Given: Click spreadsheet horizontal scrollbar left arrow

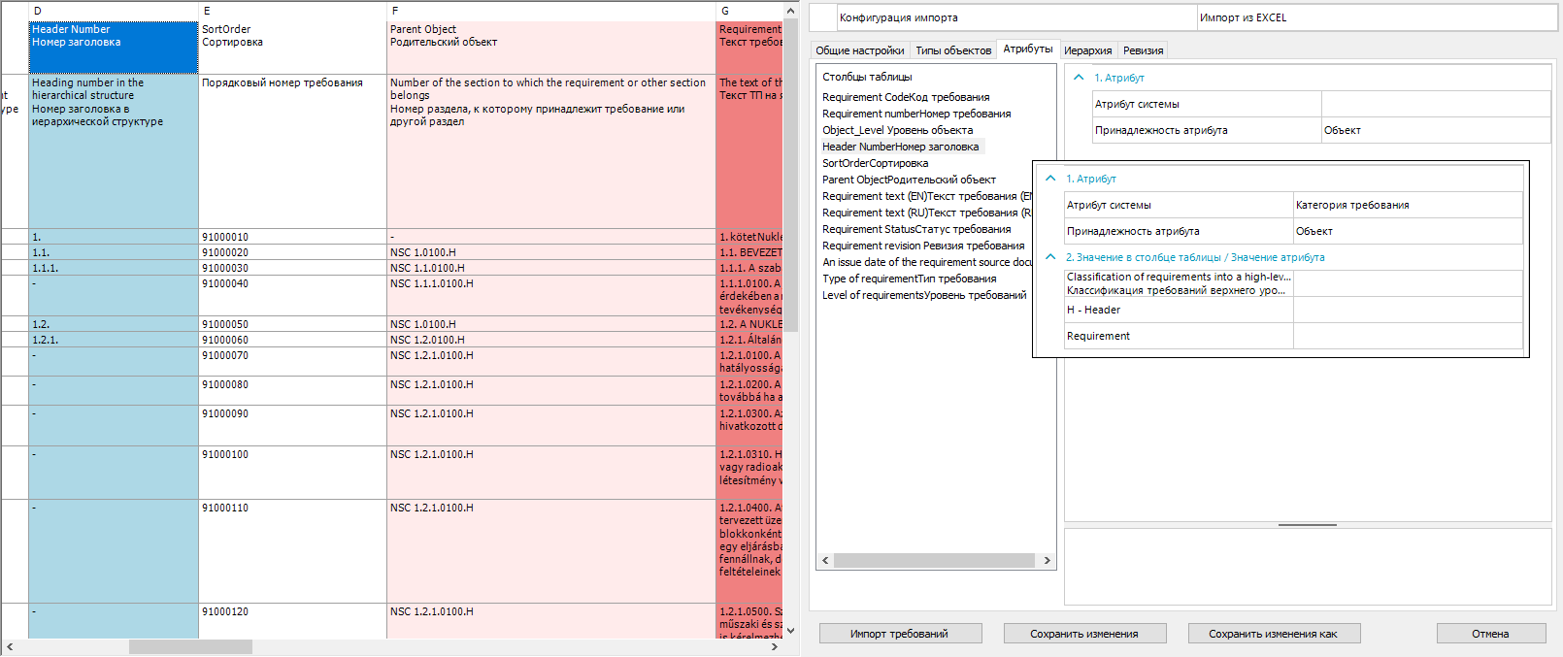Looking at the screenshot, I should click(10, 647).
